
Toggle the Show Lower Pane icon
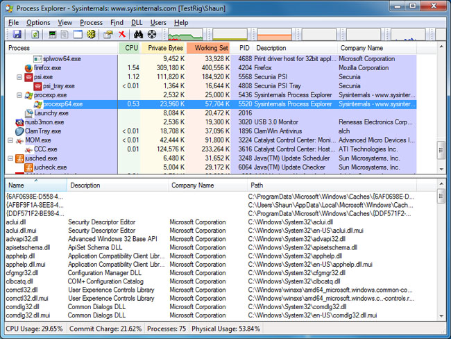point(78,34)
